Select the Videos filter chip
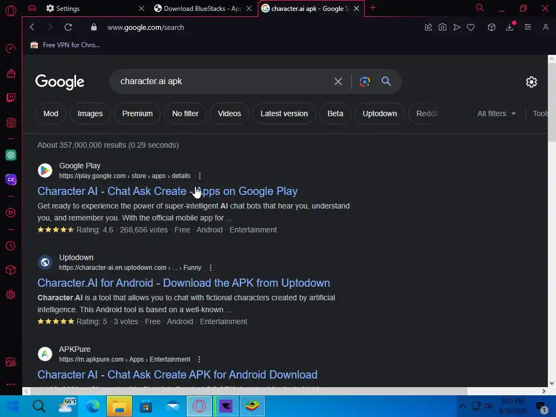 pyautogui.click(x=229, y=113)
